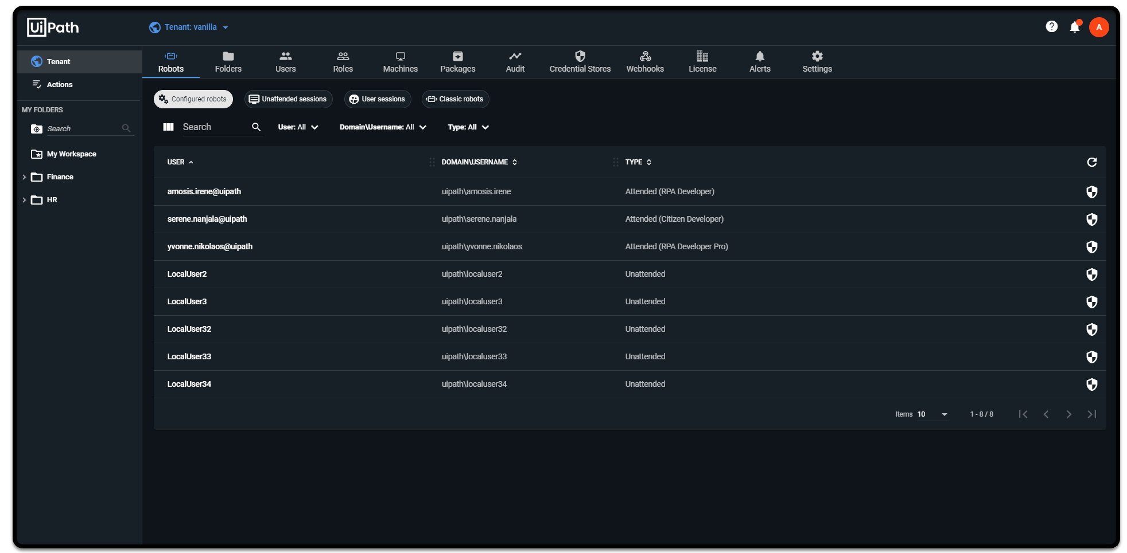Viewport: 1127px width, 553px height.
Task: Expand the Finance folder
Action: coord(24,177)
